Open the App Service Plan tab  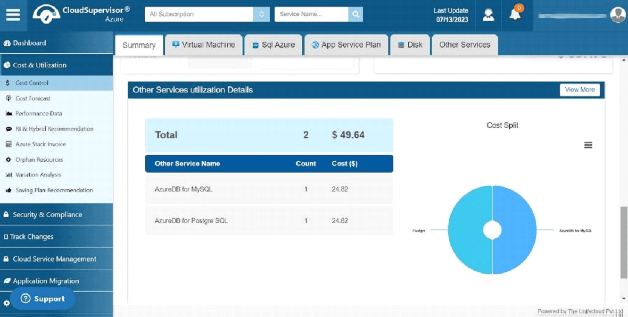[347, 45]
